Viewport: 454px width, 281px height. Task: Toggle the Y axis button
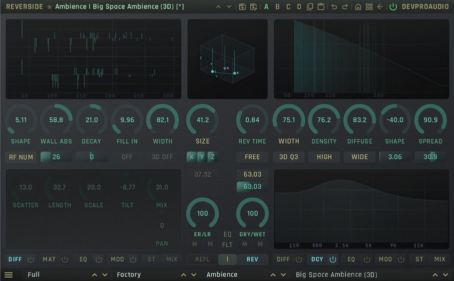click(202, 157)
